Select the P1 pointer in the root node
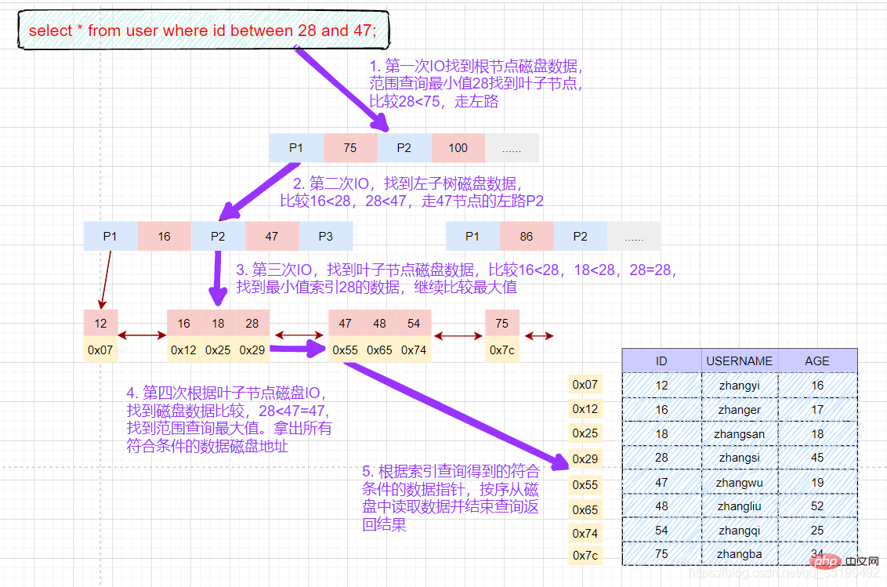This screenshot has height=587, width=887. pyautogui.click(x=295, y=147)
